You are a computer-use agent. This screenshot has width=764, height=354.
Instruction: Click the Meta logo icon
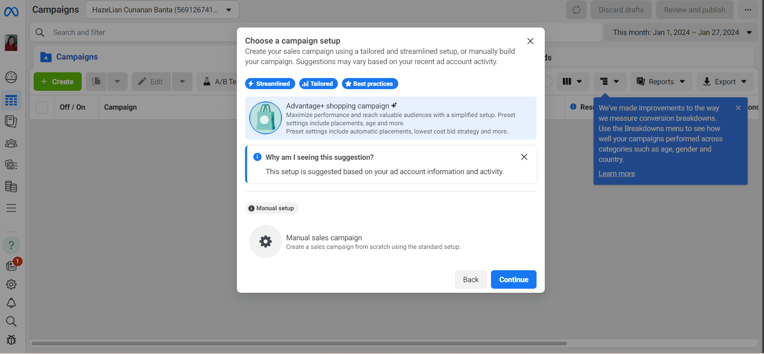[x=11, y=12]
